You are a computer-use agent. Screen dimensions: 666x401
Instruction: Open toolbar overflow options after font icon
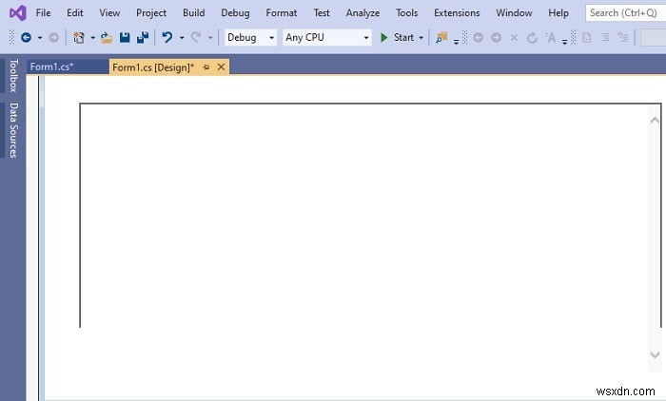point(564,41)
